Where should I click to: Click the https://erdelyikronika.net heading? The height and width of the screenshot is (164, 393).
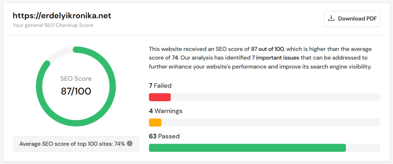[x=62, y=16]
